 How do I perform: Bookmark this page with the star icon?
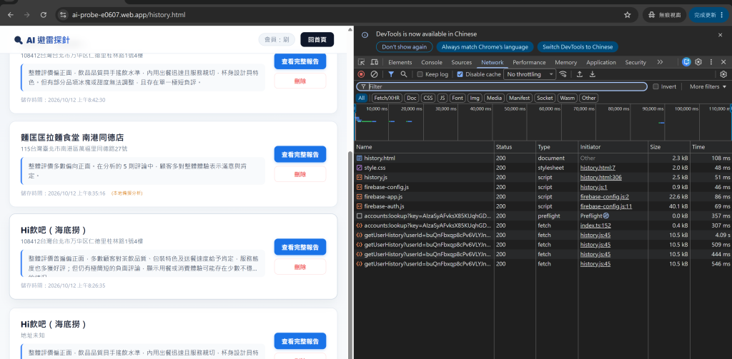tap(628, 15)
